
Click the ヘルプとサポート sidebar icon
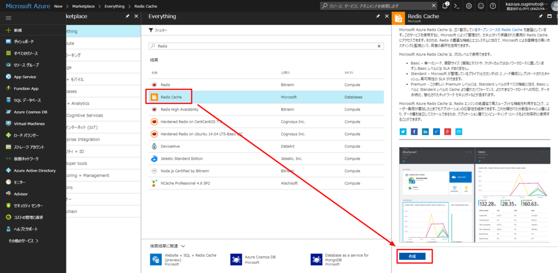click(x=9, y=229)
